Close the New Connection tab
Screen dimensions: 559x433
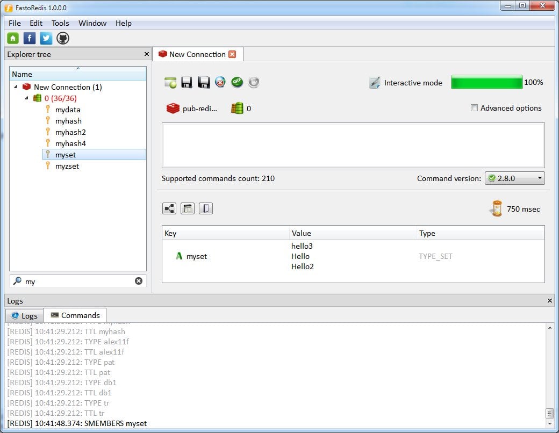pos(232,54)
